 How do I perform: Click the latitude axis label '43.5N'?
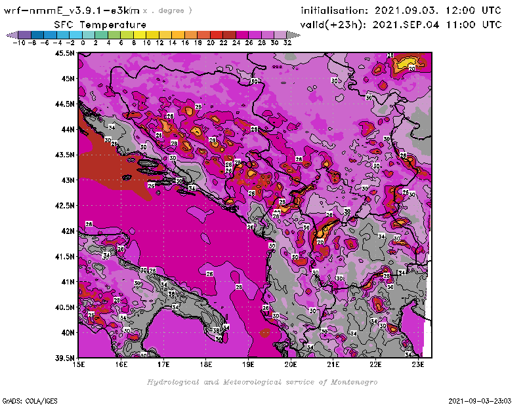pyautogui.click(x=64, y=155)
